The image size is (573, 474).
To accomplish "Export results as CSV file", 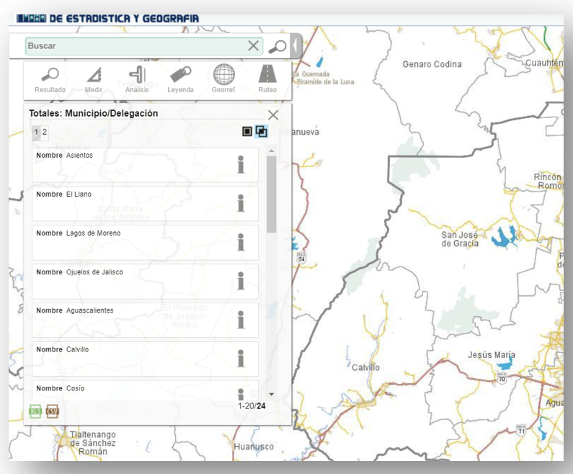I will click(53, 411).
